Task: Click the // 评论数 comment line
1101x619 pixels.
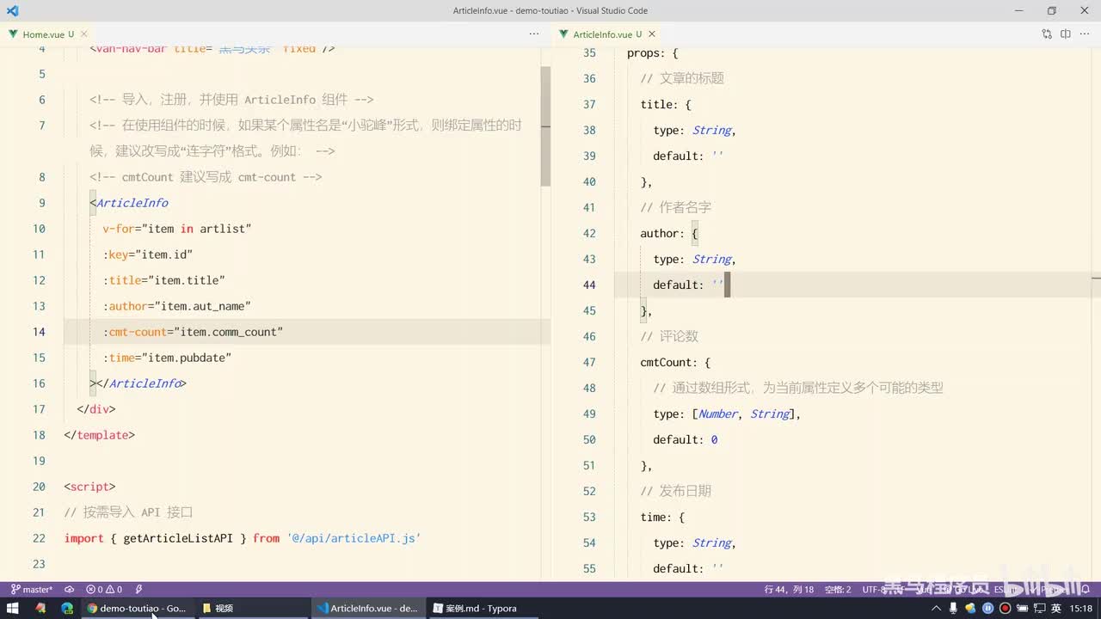Action: click(669, 336)
